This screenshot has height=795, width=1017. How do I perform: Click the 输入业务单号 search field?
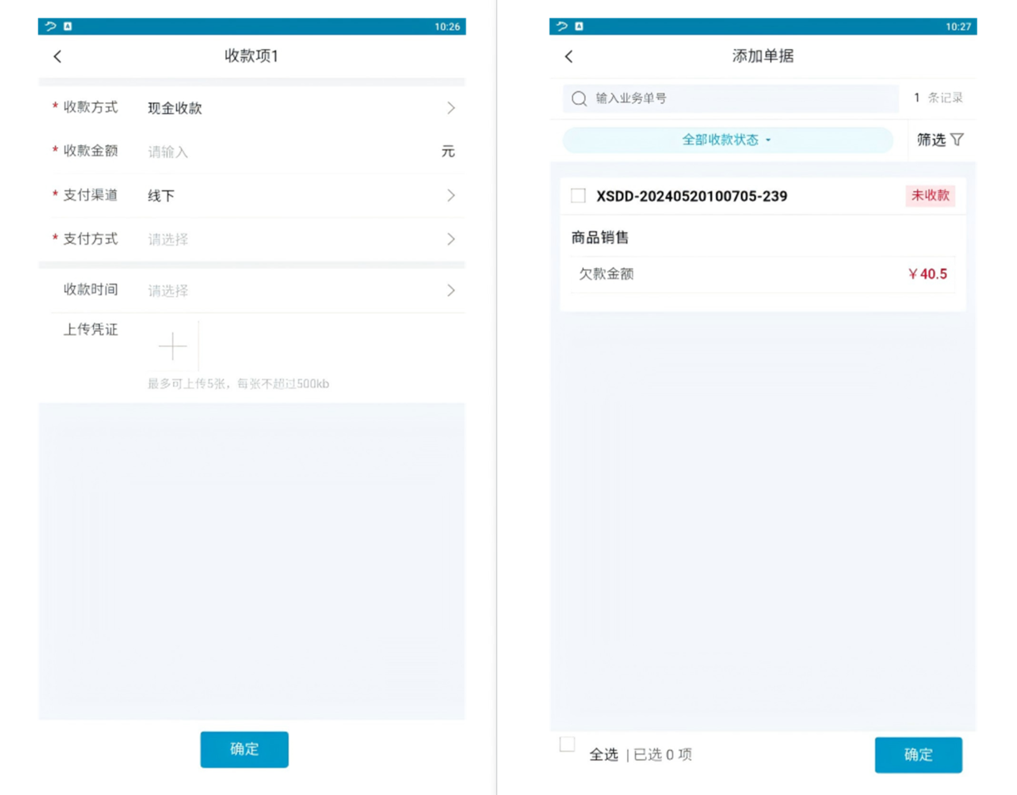pos(731,98)
